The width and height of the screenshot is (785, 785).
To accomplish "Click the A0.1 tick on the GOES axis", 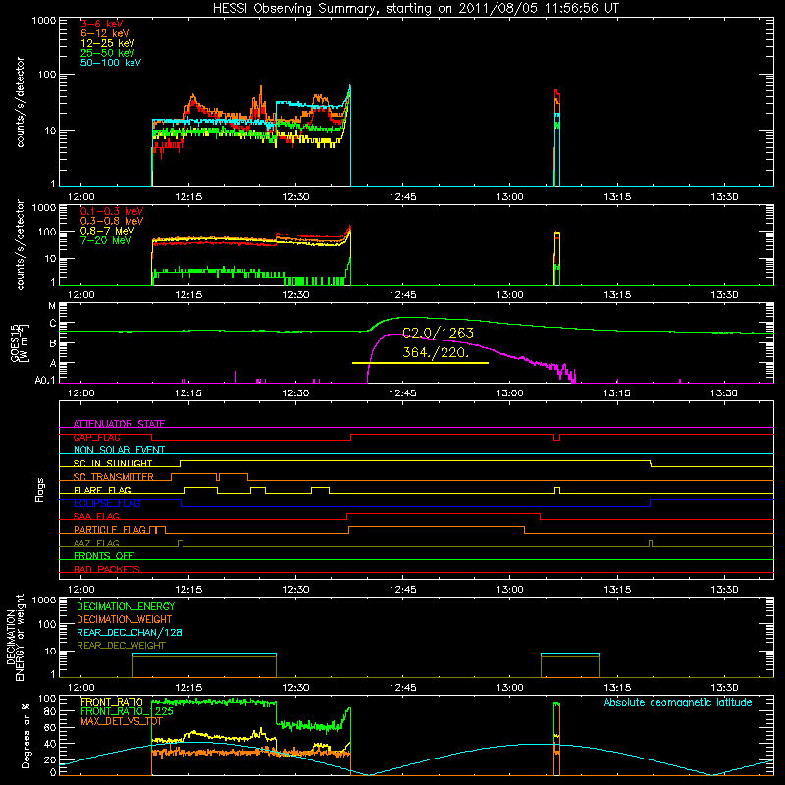I will tap(45, 381).
